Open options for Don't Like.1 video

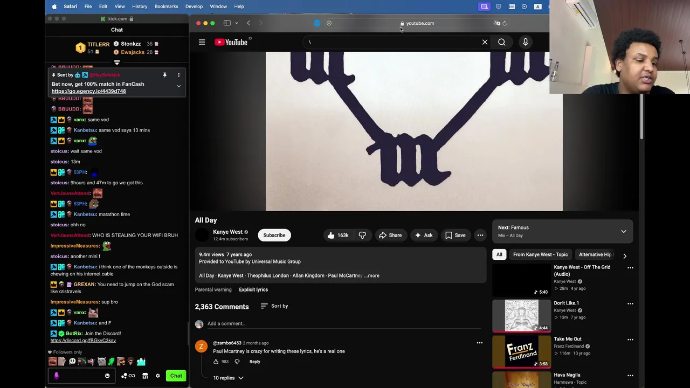pyautogui.click(x=630, y=303)
